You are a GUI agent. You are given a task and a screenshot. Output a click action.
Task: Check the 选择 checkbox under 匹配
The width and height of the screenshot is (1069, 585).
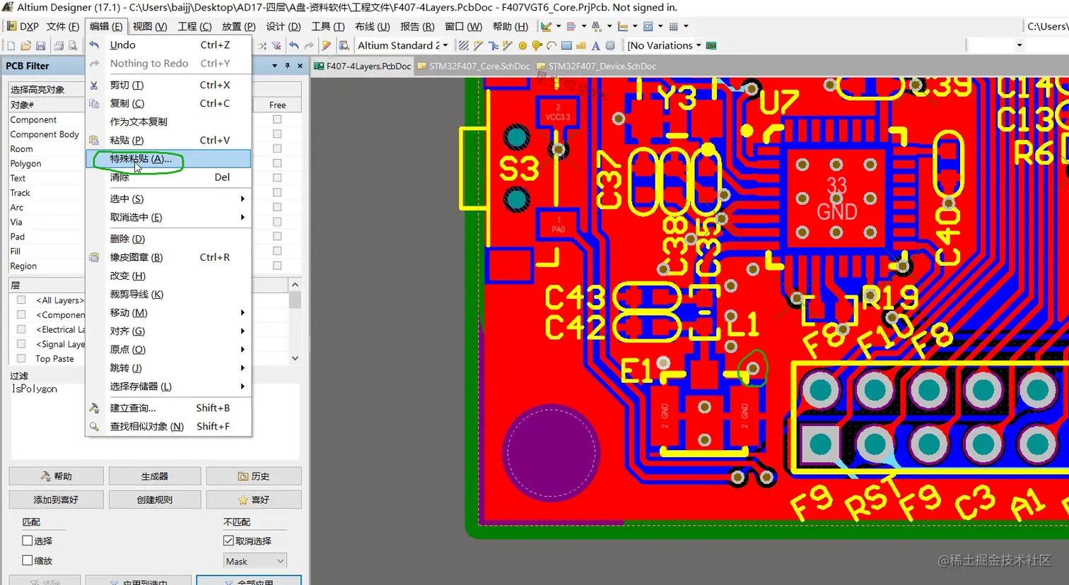point(28,540)
